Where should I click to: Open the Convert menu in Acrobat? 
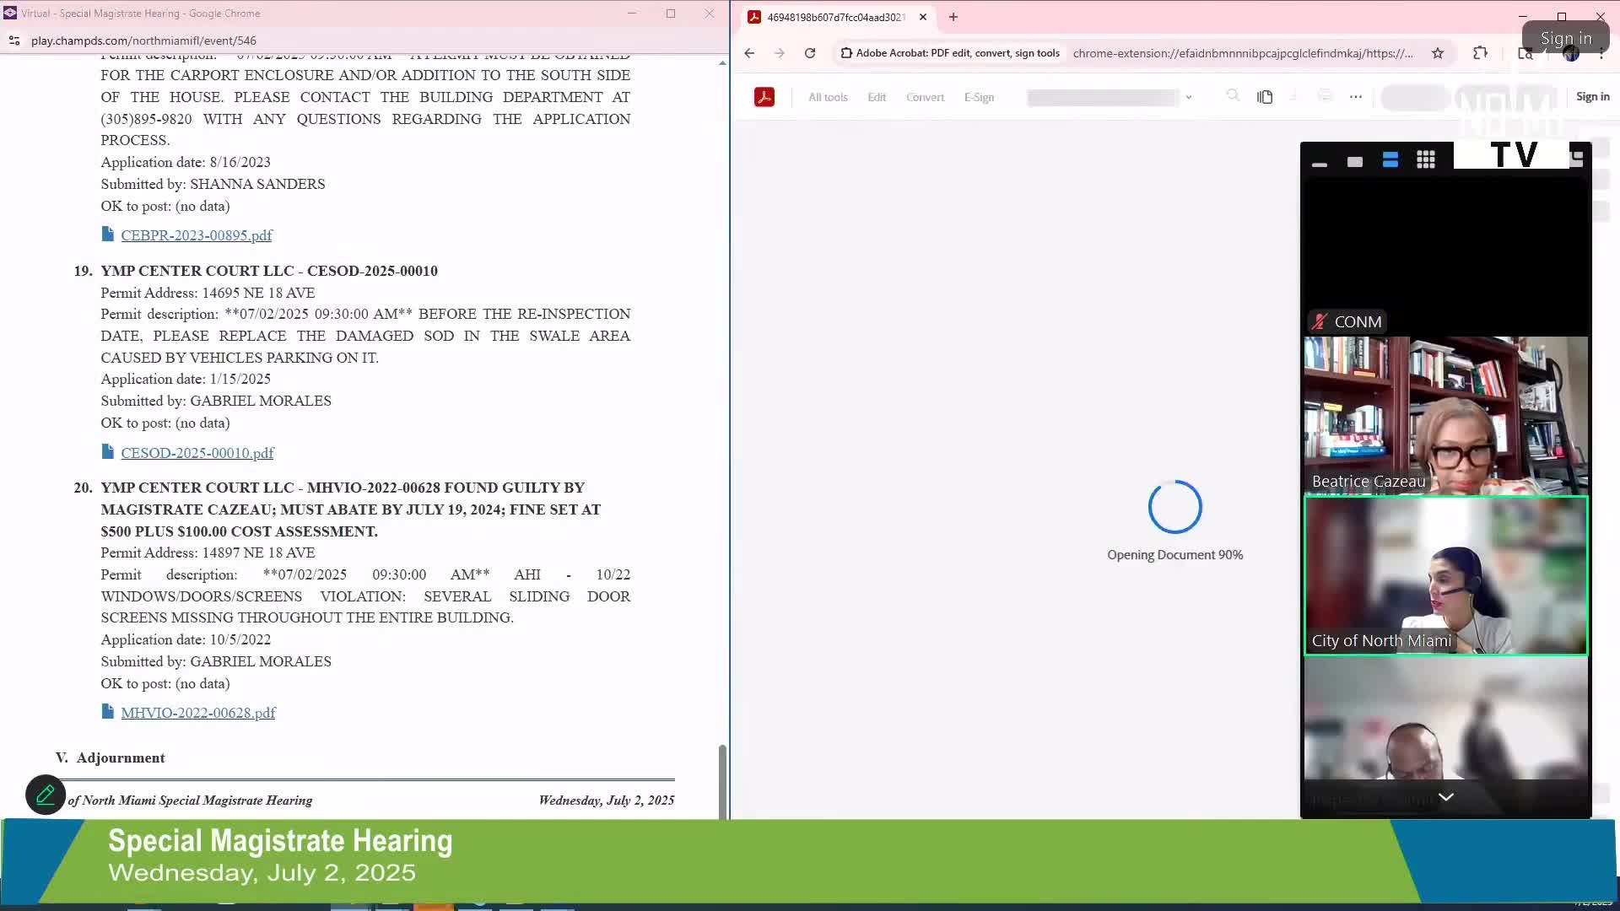point(925,97)
